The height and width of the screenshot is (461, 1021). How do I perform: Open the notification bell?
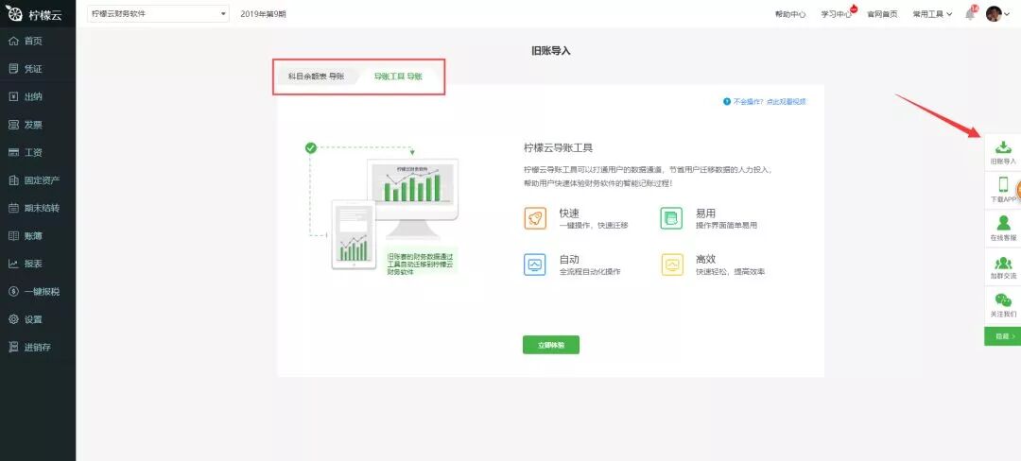pos(970,13)
